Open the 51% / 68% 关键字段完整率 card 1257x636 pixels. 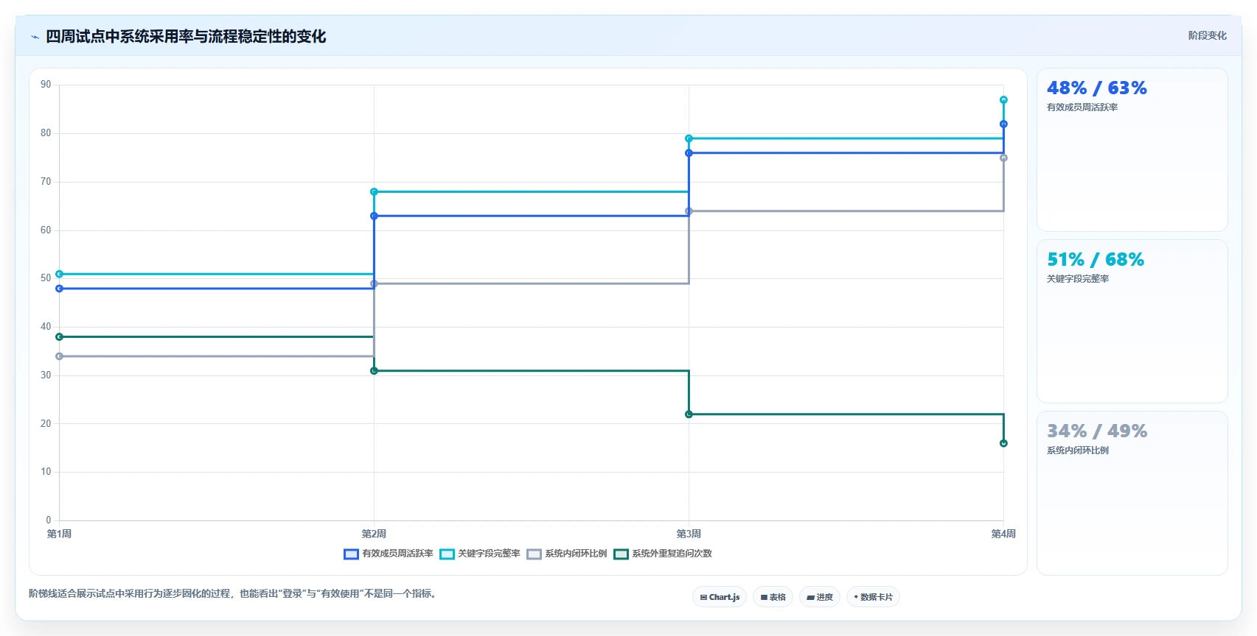(1132, 321)
